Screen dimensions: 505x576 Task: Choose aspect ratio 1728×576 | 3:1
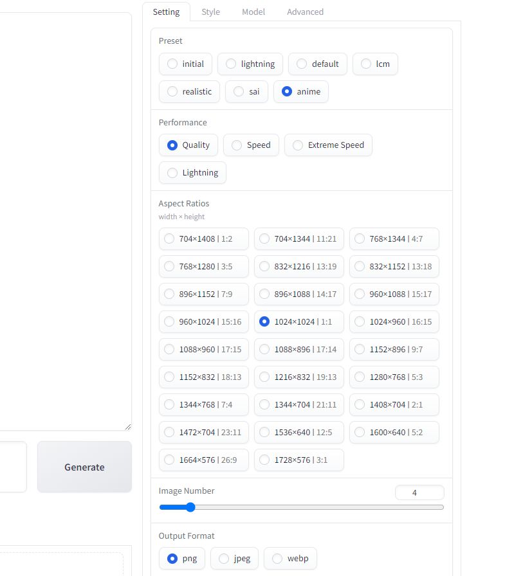pyautogui.click(x=298, y=460)
